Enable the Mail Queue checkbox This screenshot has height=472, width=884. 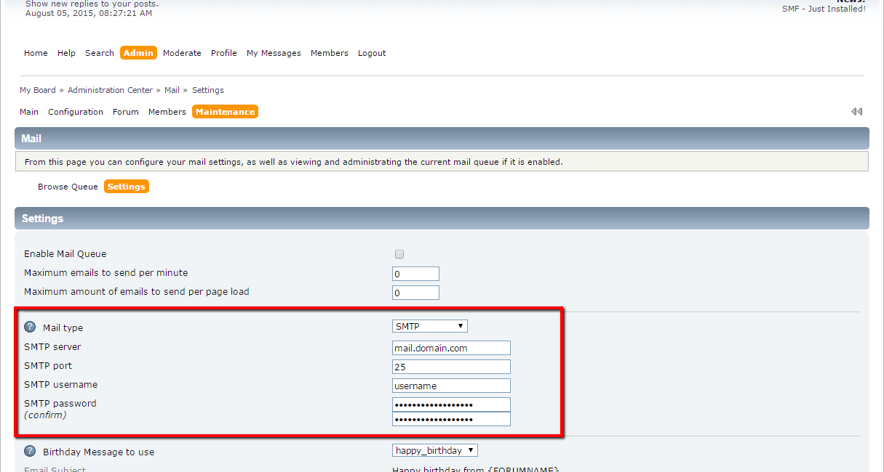399,254
